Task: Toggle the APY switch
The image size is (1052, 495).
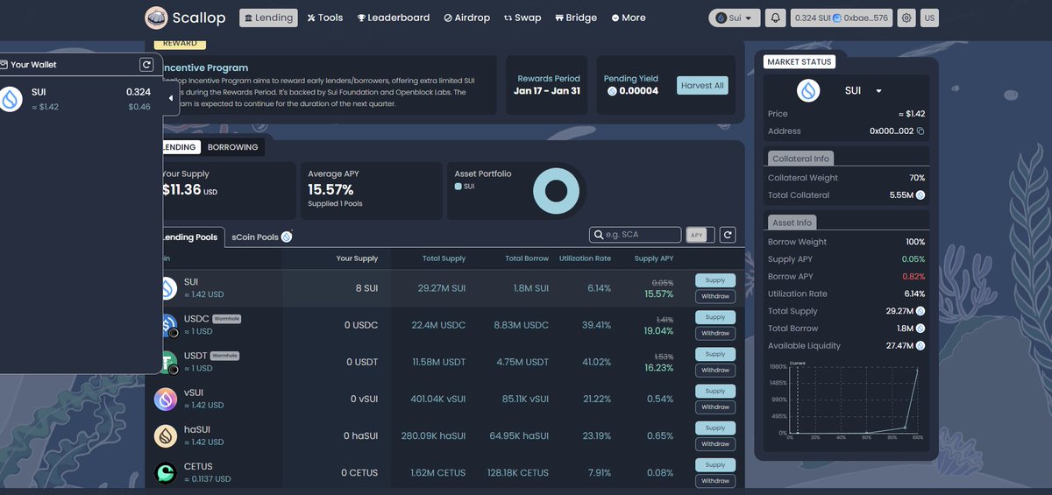Action: (x=700, y=235)
